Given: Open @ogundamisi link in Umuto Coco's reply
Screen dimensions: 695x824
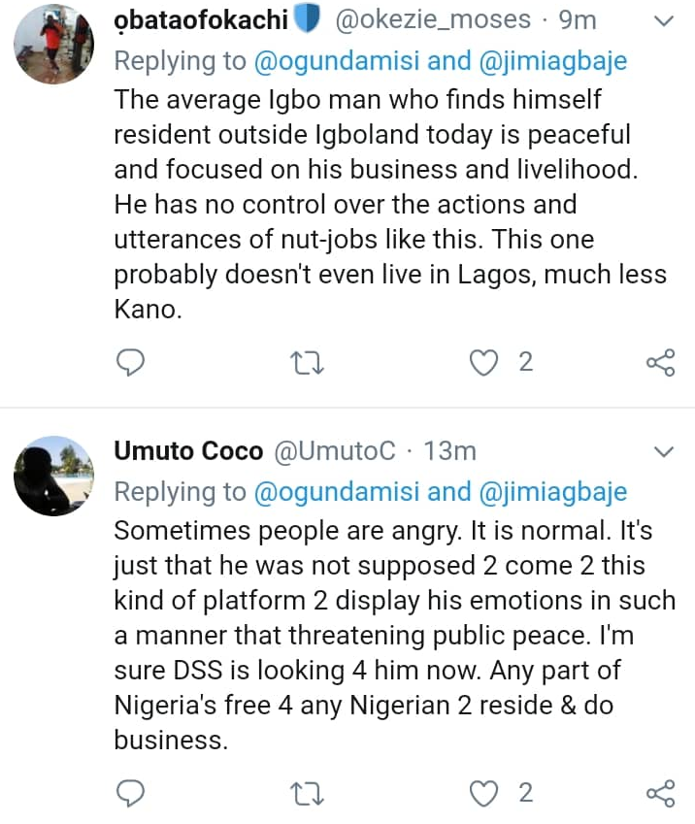Looking at the screenshot, I should (x=336, y=492).
